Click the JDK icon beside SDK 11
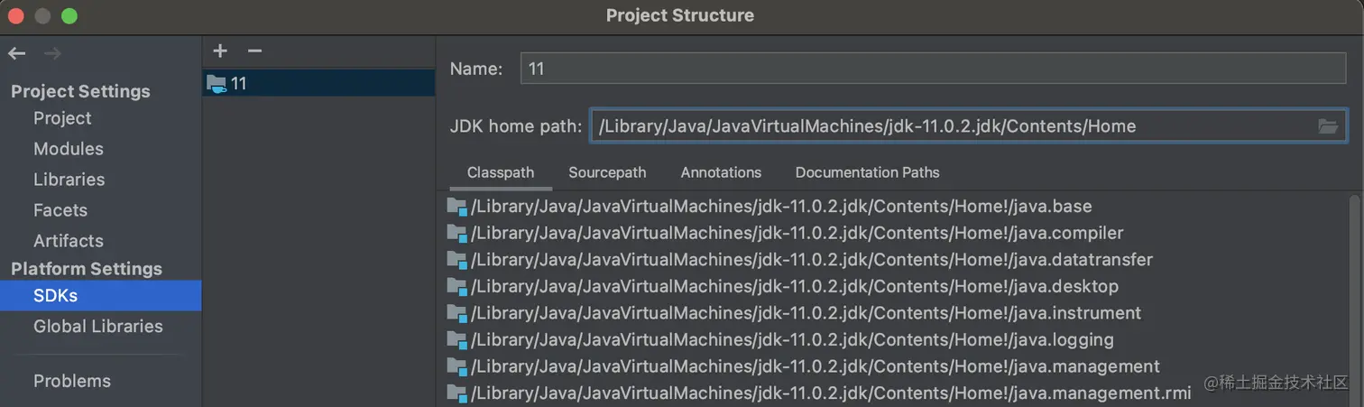 tap(216, 84)
